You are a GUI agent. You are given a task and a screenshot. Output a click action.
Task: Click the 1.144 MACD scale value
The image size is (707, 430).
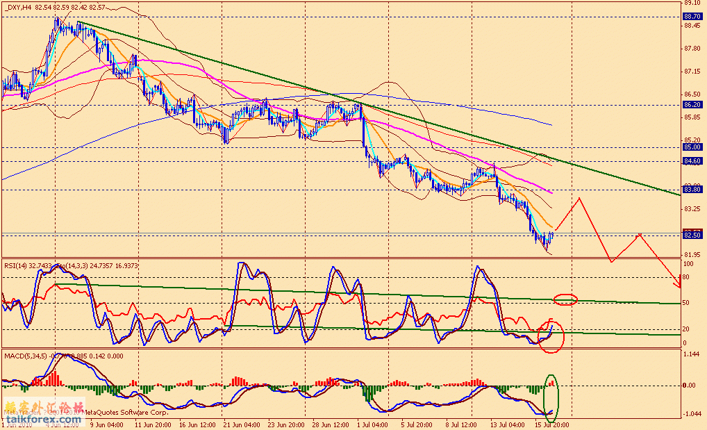pos(690,354)
